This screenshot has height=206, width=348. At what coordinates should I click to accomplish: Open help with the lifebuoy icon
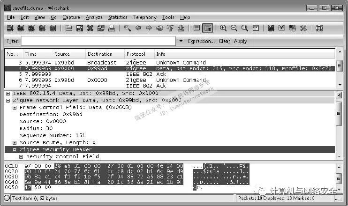pyautogui.click(x=319, y=28)
